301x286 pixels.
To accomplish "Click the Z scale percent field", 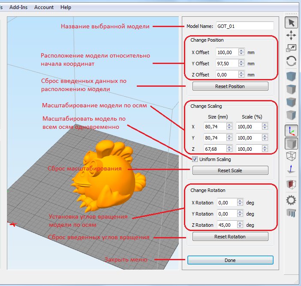I will tap(249, 149).
